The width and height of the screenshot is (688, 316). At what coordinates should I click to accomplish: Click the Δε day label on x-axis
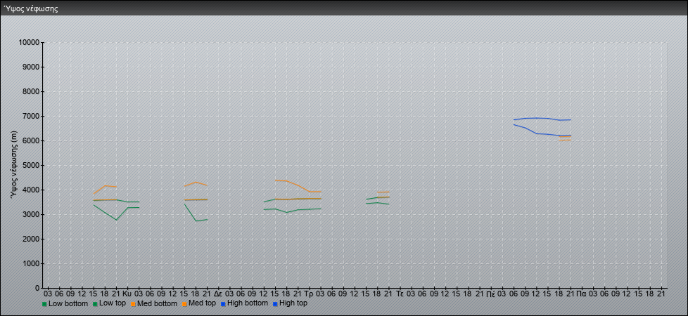(x=218, y=294)
